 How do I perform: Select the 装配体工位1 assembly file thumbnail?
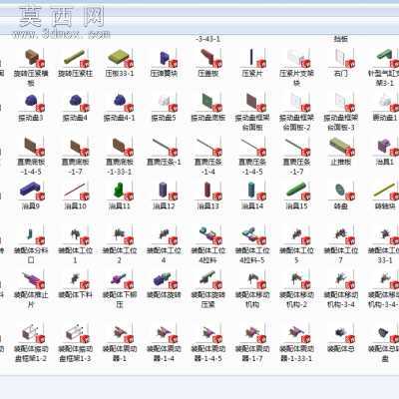click(76, 235)
